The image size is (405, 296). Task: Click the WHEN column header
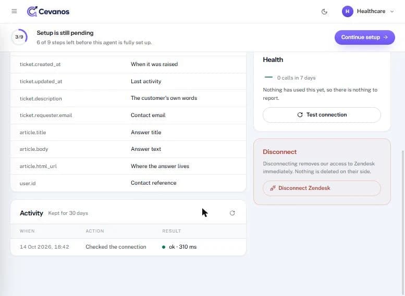click(x=27, y=231)
